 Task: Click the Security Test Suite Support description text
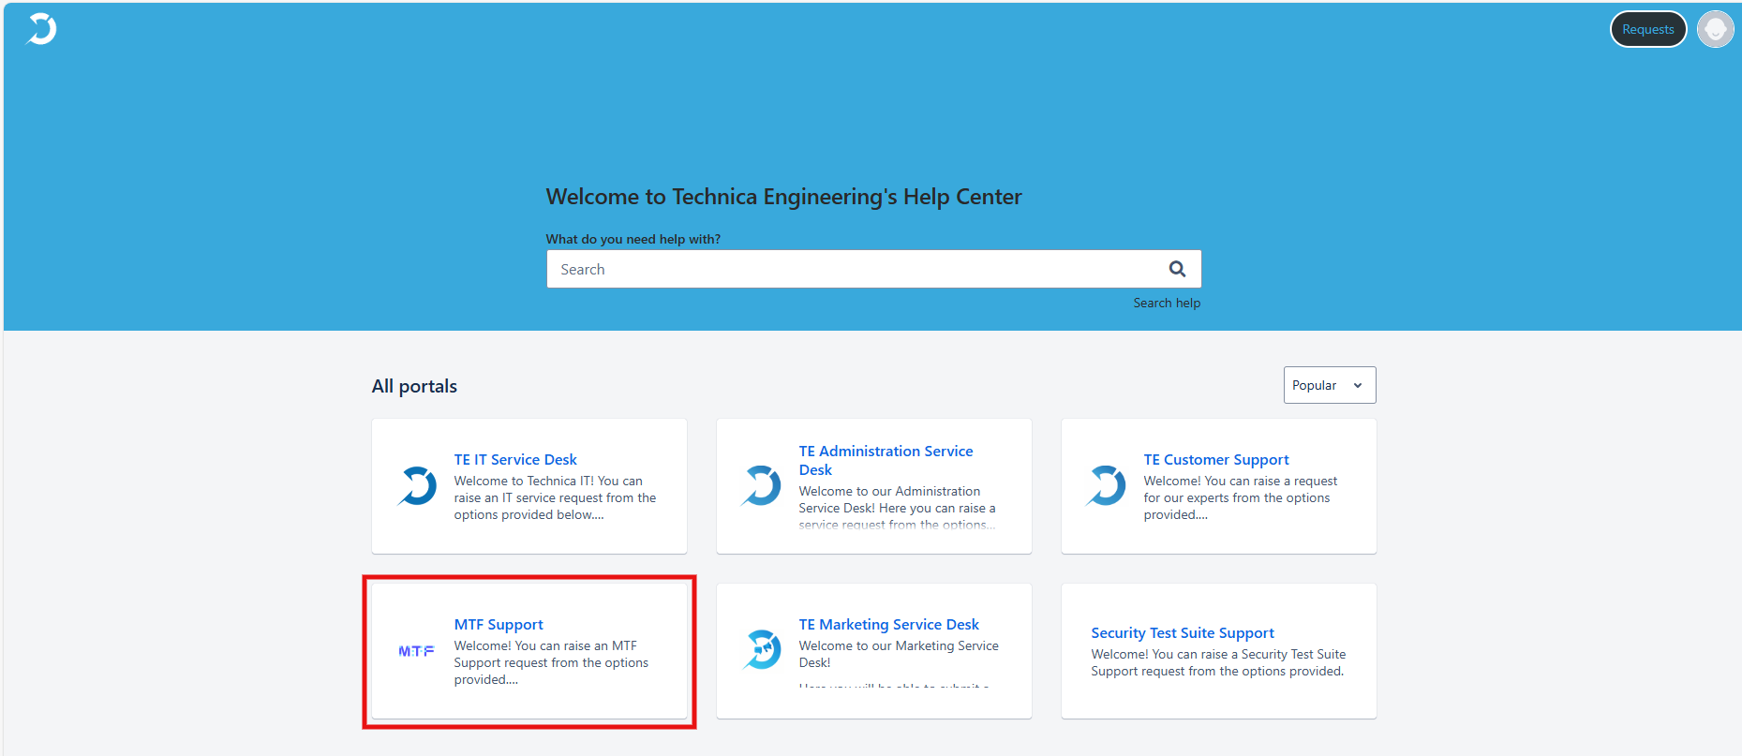[1217, 662]
